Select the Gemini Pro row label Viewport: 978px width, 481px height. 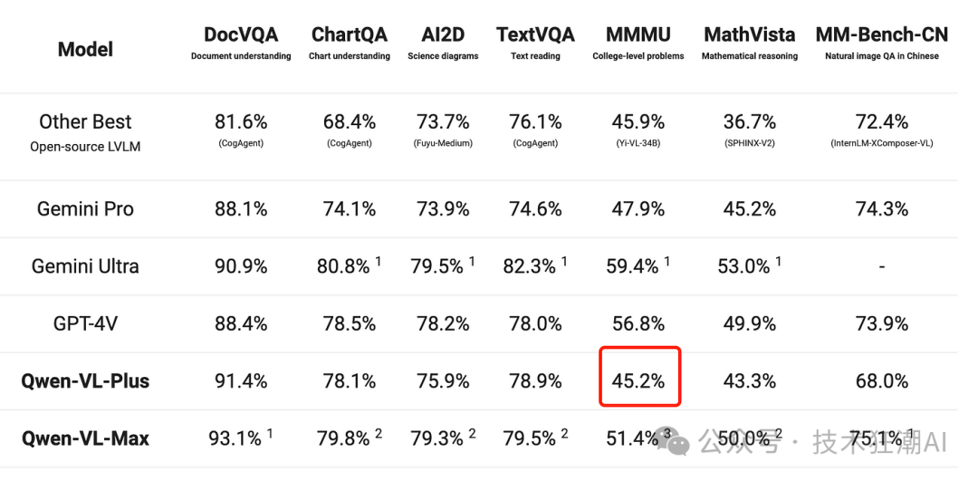[85, 208]
